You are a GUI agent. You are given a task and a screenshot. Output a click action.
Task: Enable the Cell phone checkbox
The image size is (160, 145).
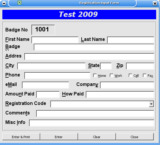pos(130,76)
